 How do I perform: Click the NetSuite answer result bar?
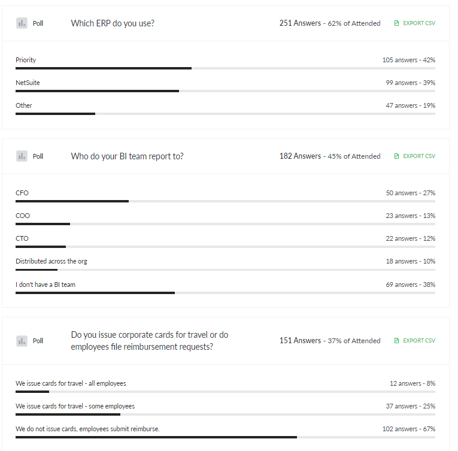click(225, 91)
